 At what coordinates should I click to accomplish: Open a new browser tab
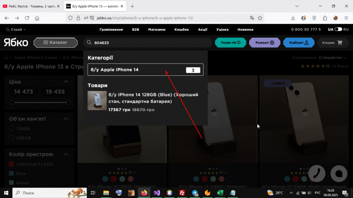point(132,6)
